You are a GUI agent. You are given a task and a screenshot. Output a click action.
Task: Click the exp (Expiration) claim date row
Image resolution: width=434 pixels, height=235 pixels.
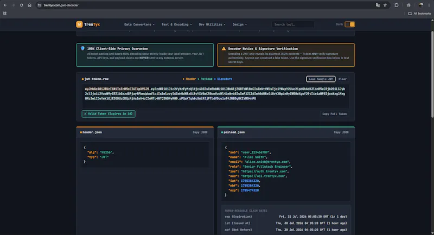tap(286, 217)
